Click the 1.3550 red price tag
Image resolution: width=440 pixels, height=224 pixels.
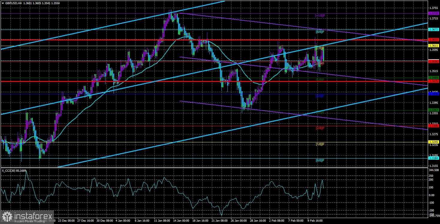(434, 61)
